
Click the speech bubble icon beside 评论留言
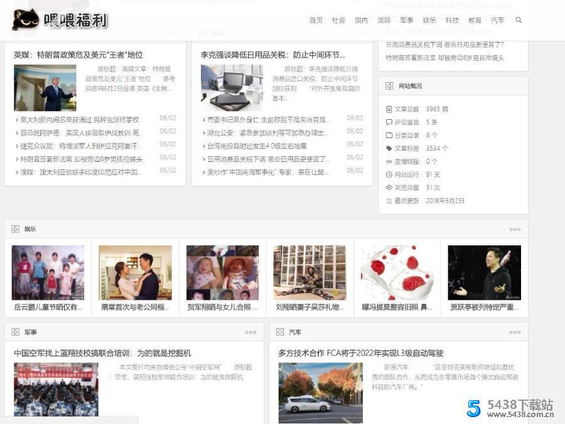point(389,122)
